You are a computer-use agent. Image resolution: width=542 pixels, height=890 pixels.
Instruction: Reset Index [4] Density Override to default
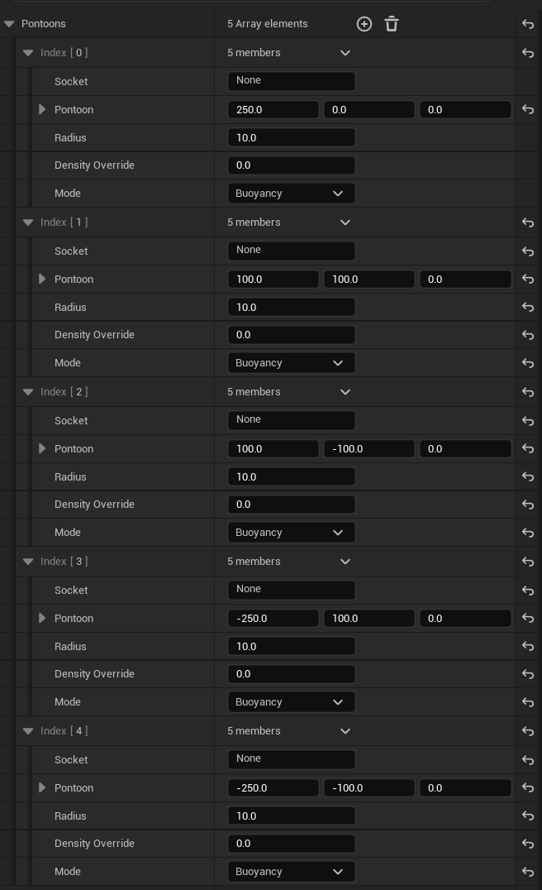click(528, 844)
